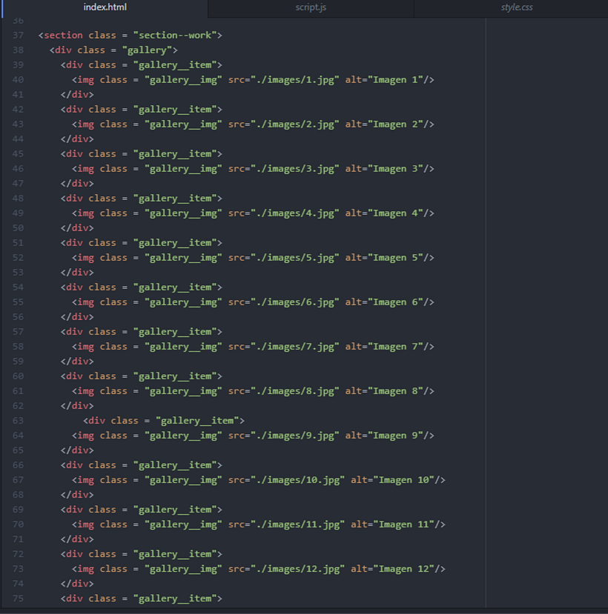Click the gallery__item div on line 54
The height and width of the screenshot is (614, 608).
141,287
